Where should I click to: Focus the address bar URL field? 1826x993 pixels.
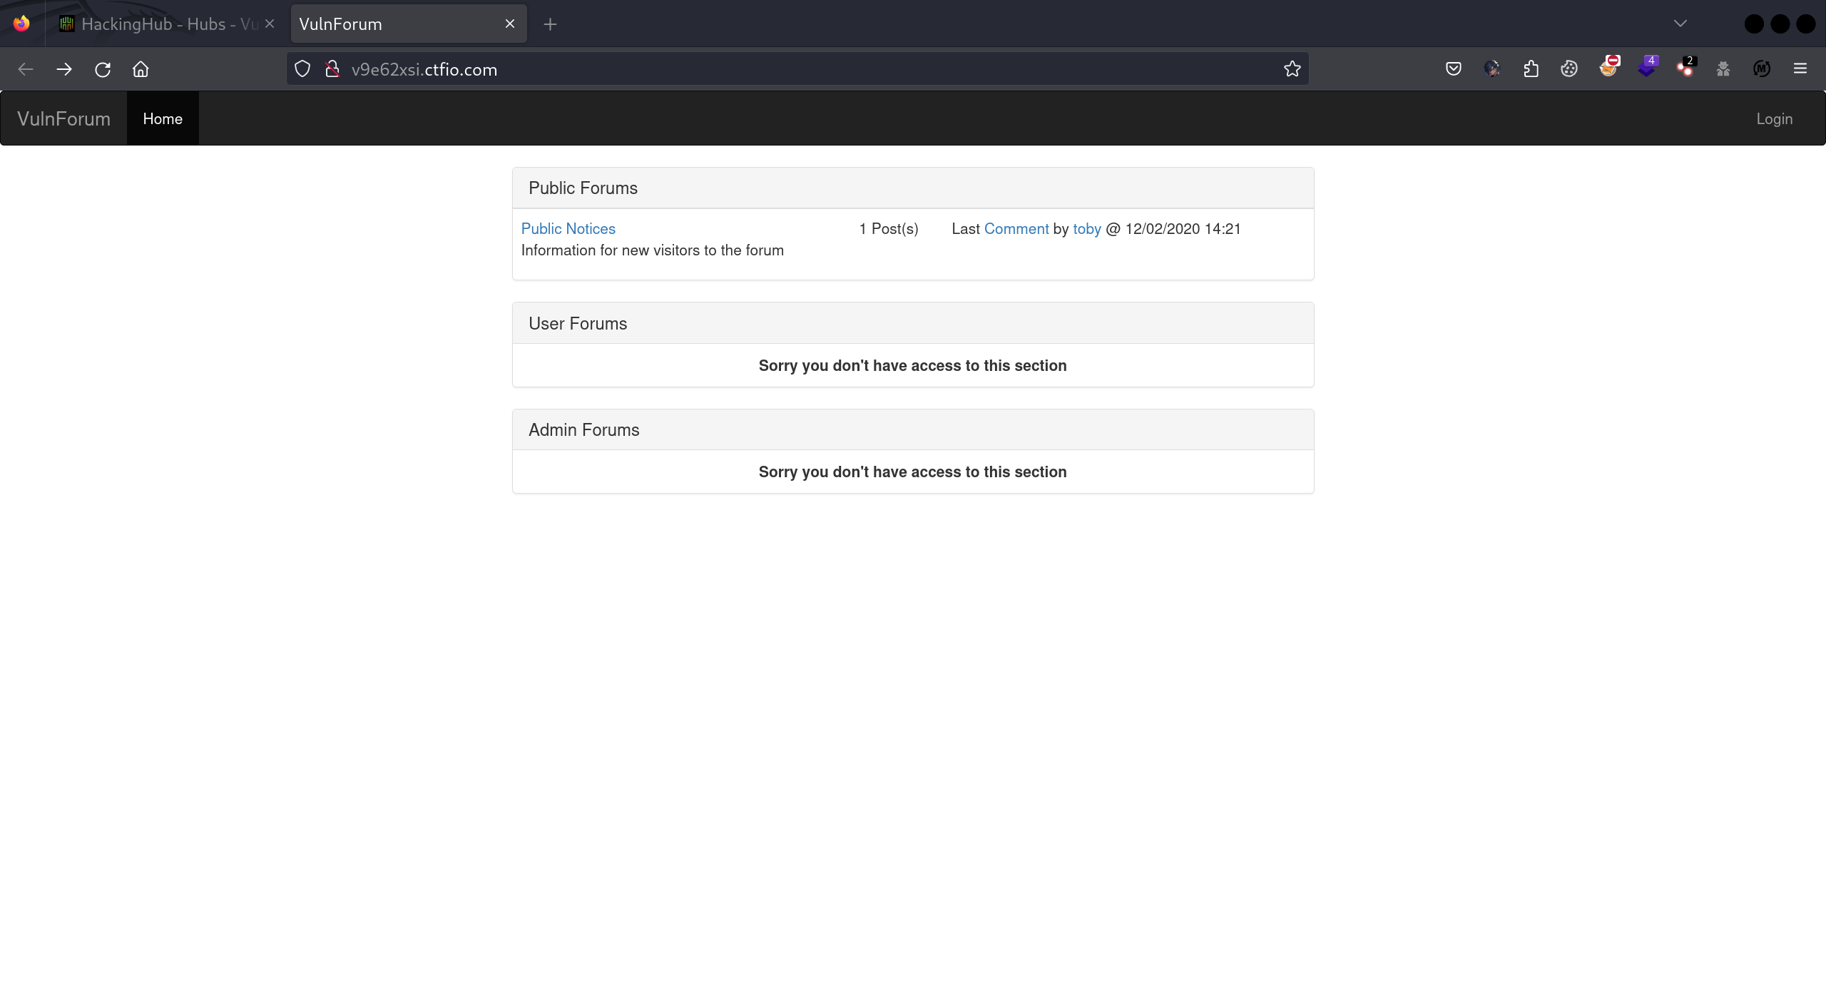[797, 69]
